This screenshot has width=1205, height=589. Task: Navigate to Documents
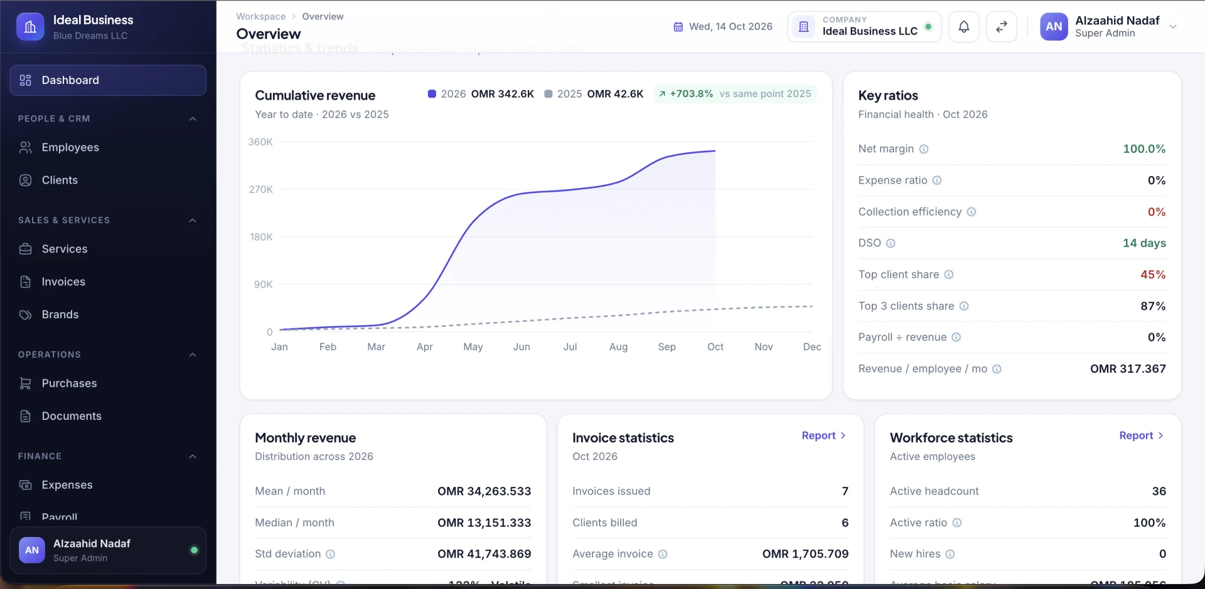[x=108, y=416]
